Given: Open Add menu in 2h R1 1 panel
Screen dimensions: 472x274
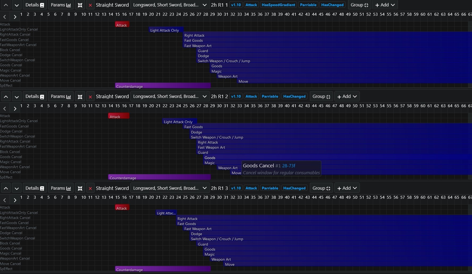Looking at the screenshot, I should (x=385, y=5).
